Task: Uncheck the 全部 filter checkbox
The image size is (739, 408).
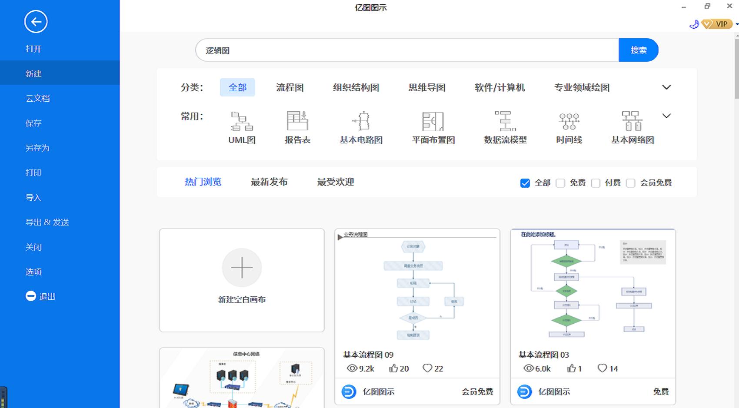Action: point(525,183)
